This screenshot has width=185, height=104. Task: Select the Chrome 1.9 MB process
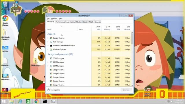89,81
